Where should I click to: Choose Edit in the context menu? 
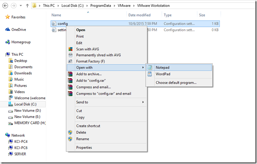coord(79,43)
